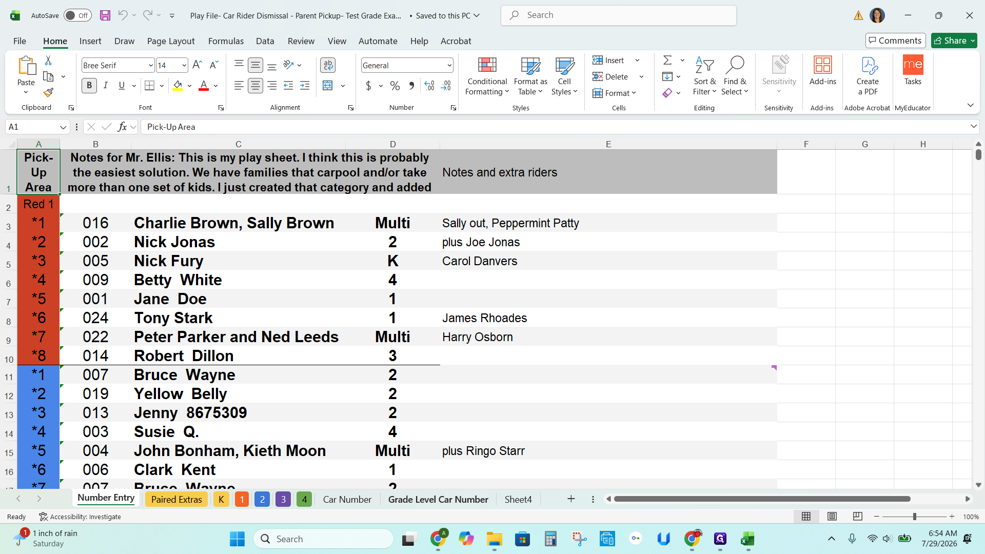The image size is (985, 554).
Task: Expand Conditional Formatting menu
Action: (x=487, y=76)
